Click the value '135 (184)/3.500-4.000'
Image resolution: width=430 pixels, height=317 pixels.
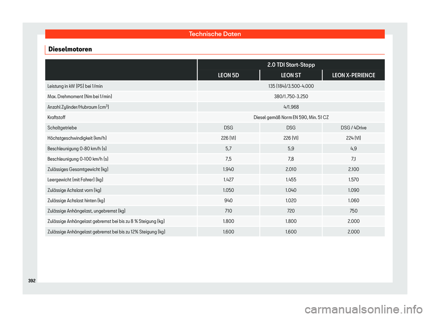coord(291,86)
